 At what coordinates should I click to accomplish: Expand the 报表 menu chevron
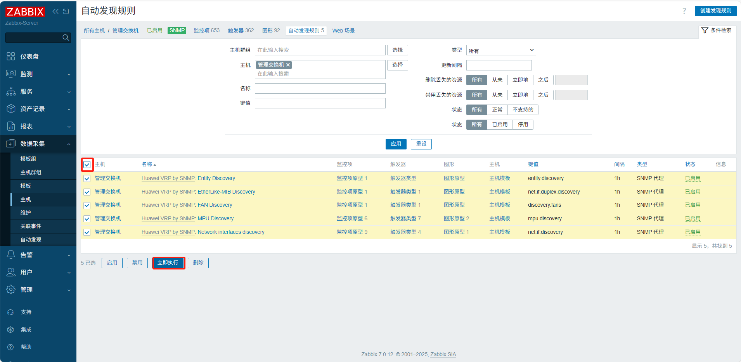coord(69,127)
